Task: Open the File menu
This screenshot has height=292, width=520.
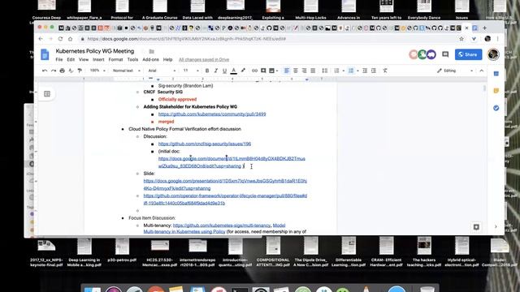Action: pos(59,59)
